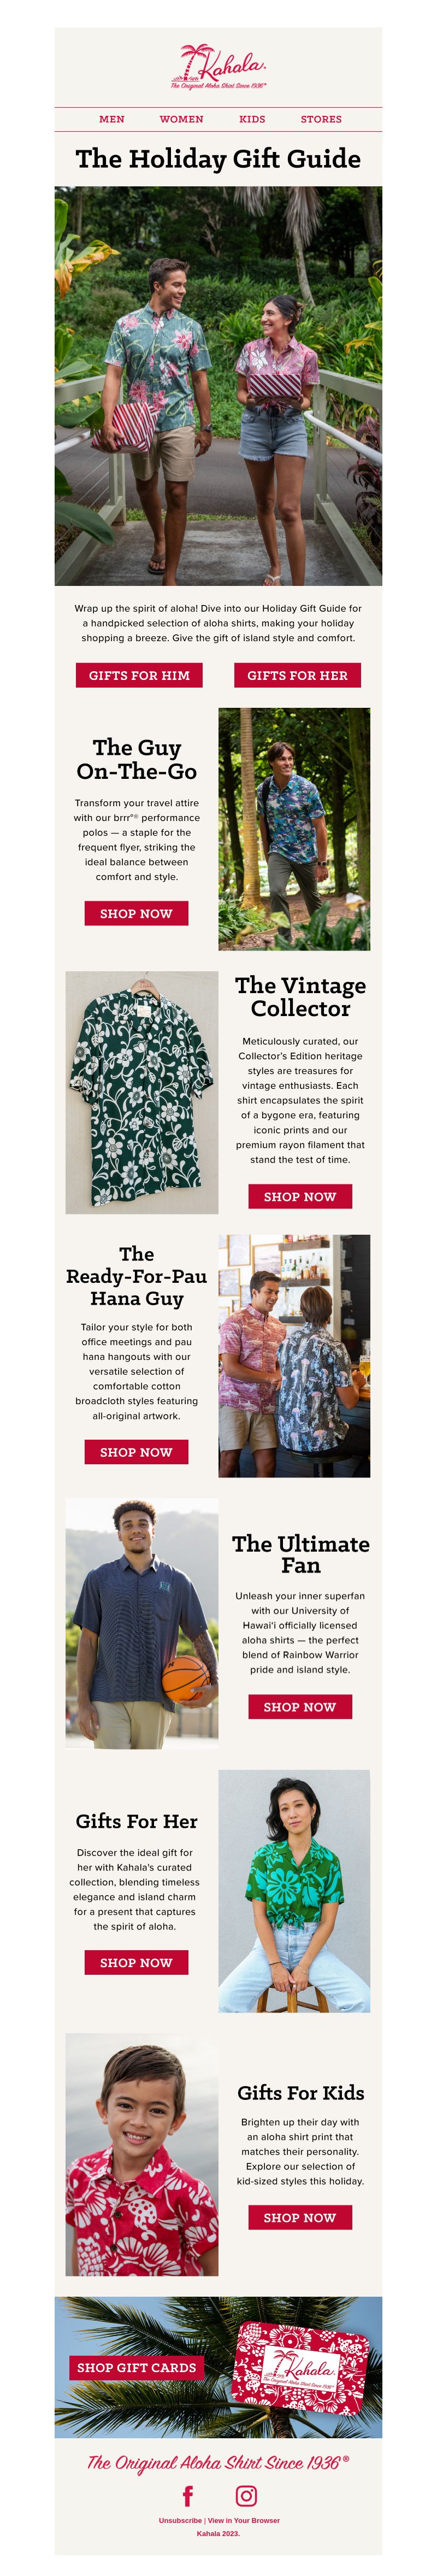Select the KIDS navigation item
The image size is (437, 2576).
[252, 119]
